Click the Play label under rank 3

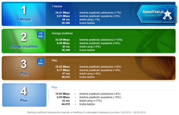click(x=24, y=73)
